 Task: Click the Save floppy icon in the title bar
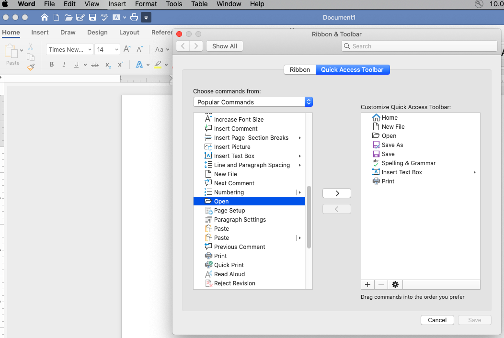pyautogui.click(x=92, y=17)
